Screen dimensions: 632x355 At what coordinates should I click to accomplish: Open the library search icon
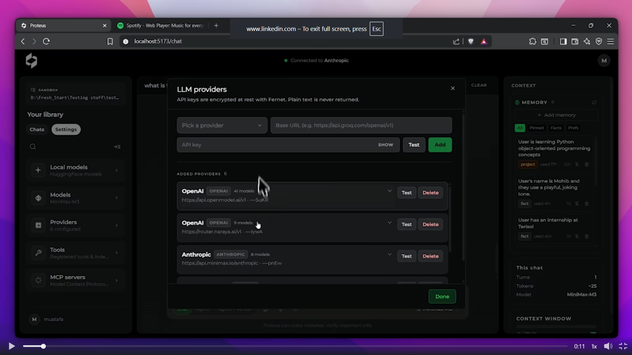point(33,147)
